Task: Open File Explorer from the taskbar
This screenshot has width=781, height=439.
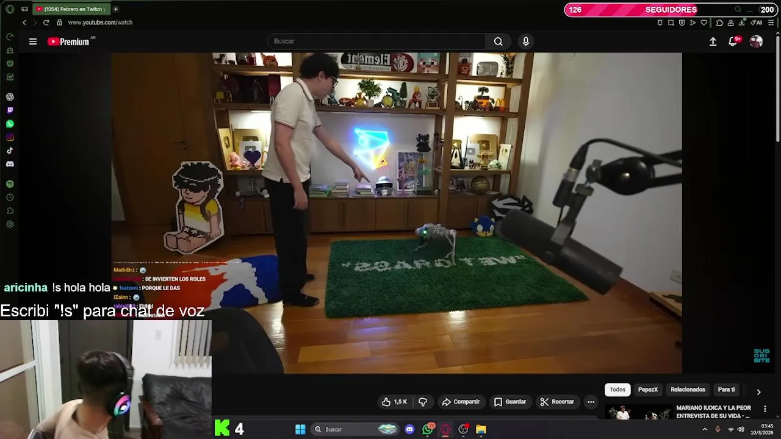Action: 481,429
